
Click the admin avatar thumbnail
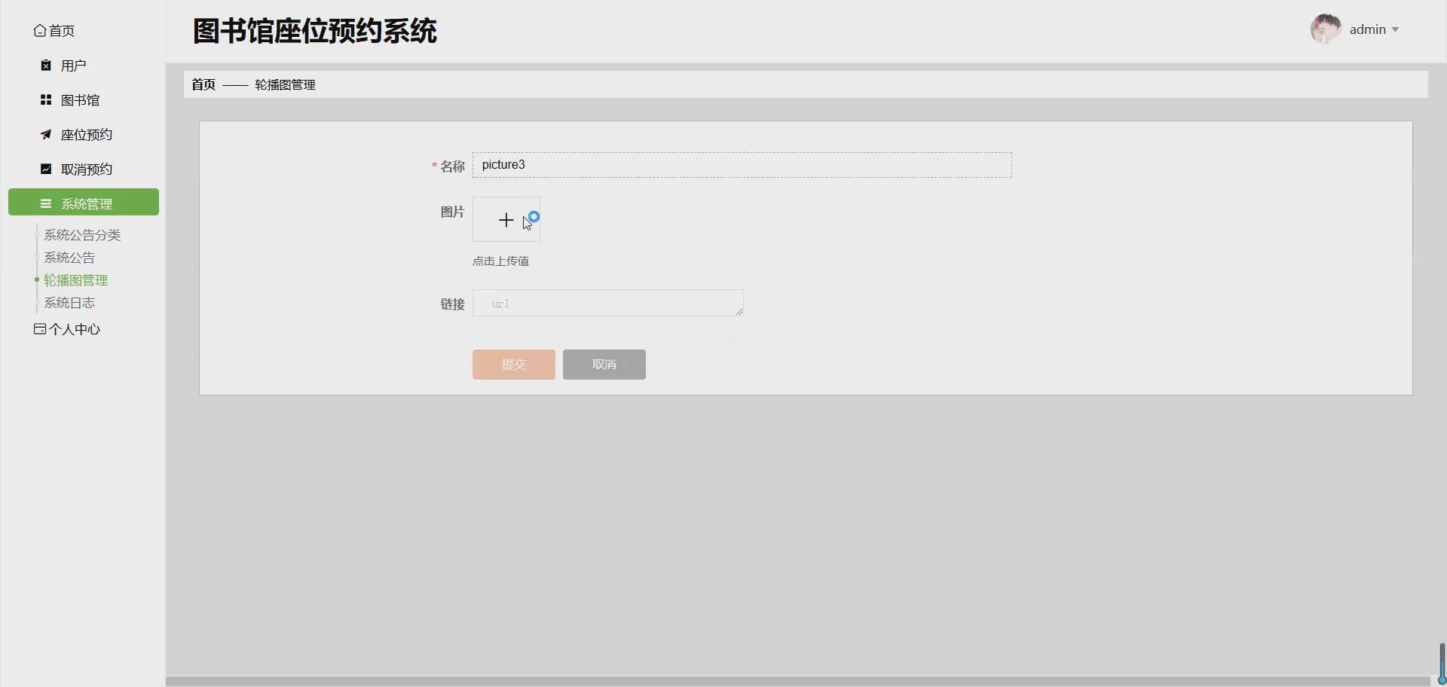point(1326,29)
